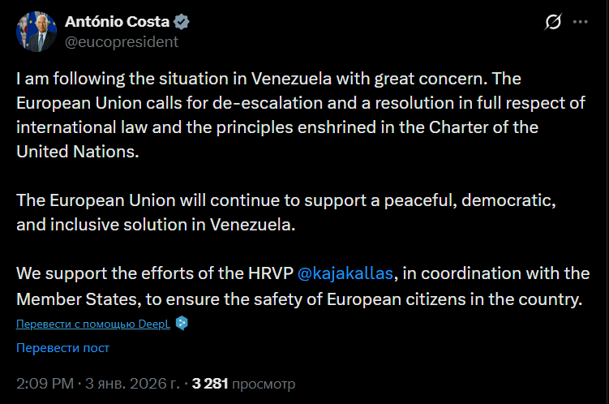The height and width of the screenshot is (404, 609).
Task: Click the "Перевести пост" link
Action: (x=62, y=348)
